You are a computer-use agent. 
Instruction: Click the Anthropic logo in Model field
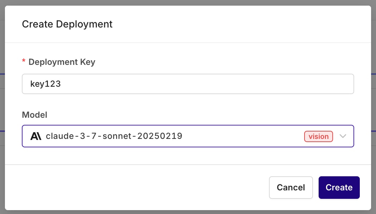(x=36, y=136)
